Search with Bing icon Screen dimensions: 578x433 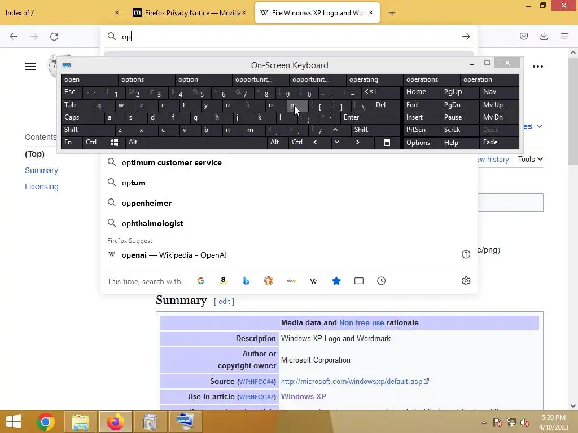pos(246,281)
